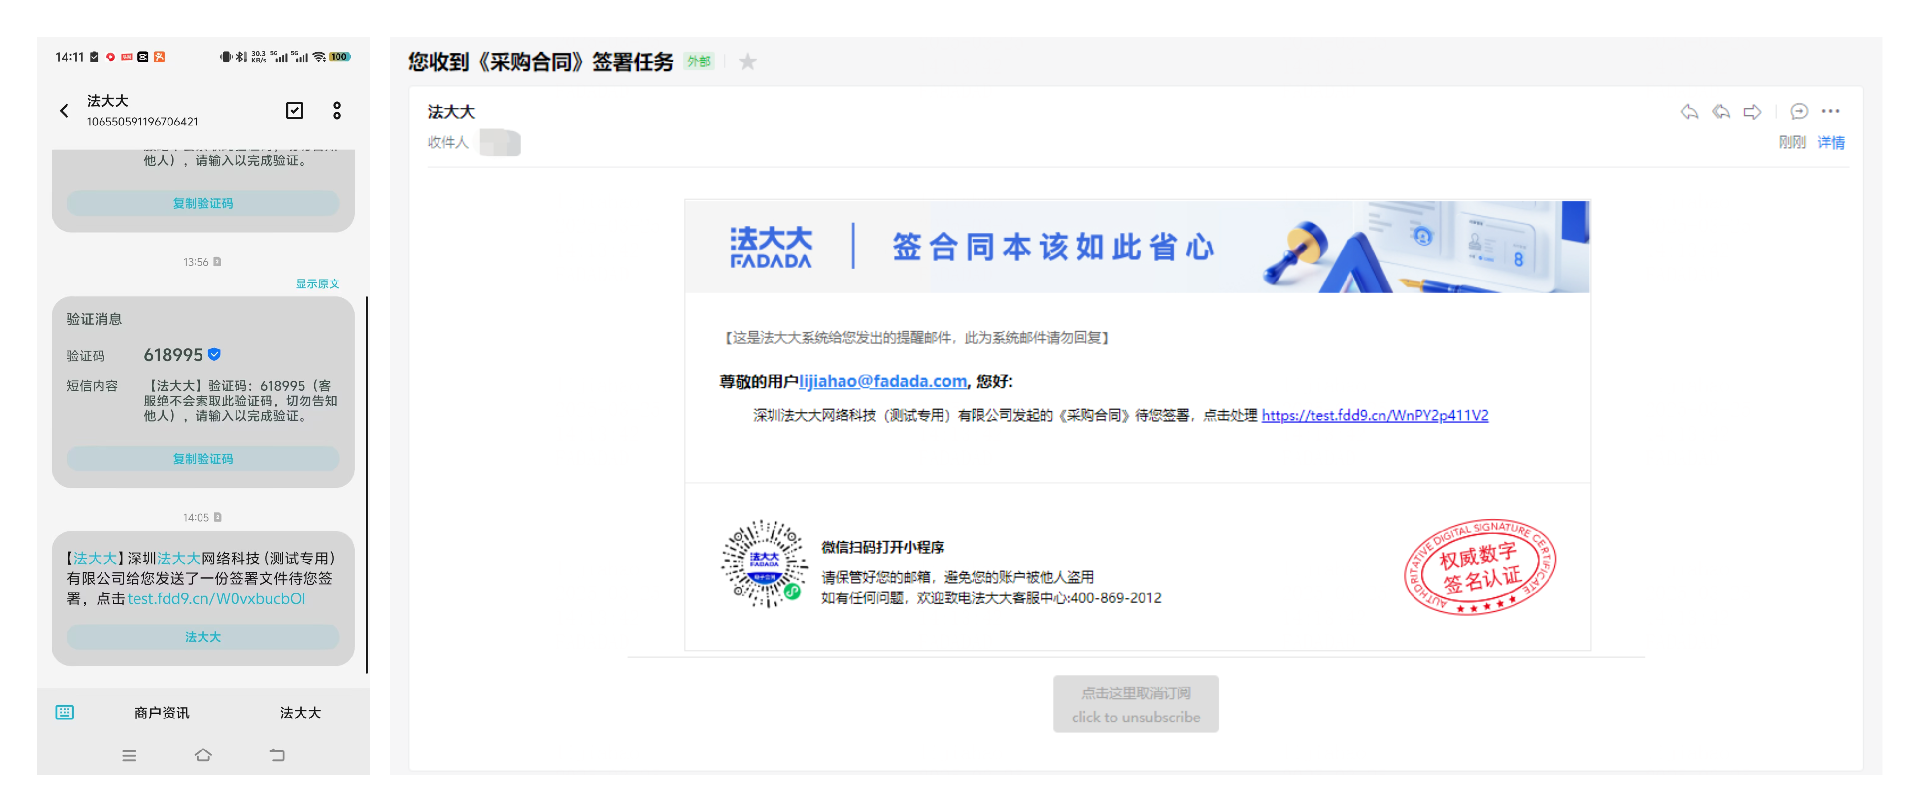1919x812 pixels.
Task: Click the system notice 此为系统邮件请勿回复 line
Action: point(916,337)
